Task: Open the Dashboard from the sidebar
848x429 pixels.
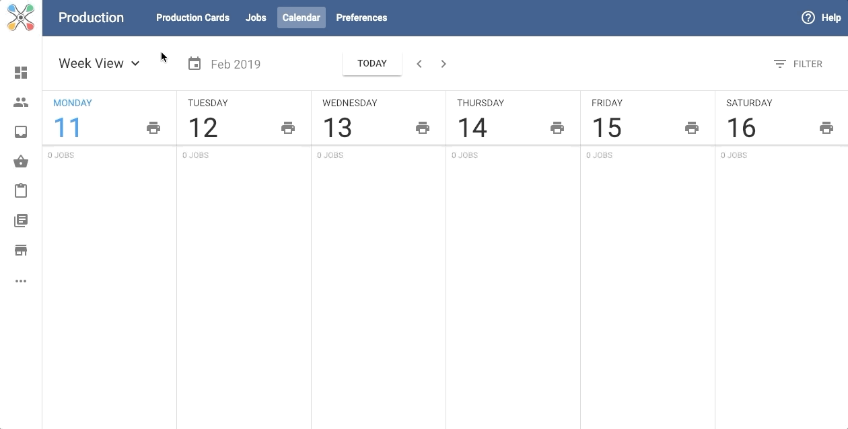Action: [21, 73]
